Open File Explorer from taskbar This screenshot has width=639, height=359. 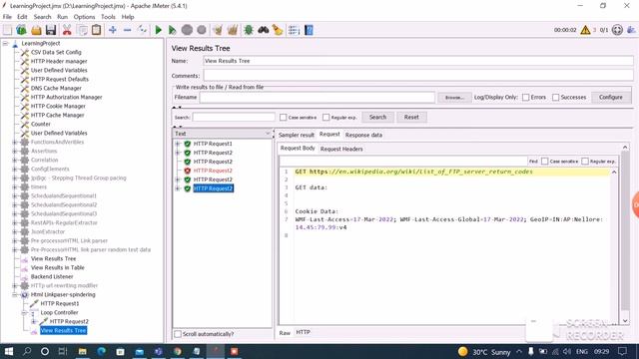(x=82, y=351)
